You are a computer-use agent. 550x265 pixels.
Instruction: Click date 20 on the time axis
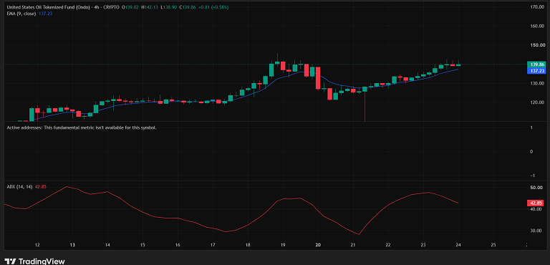[x=318, y=245]
